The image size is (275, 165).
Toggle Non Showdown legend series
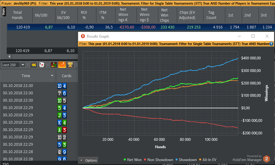158,160
